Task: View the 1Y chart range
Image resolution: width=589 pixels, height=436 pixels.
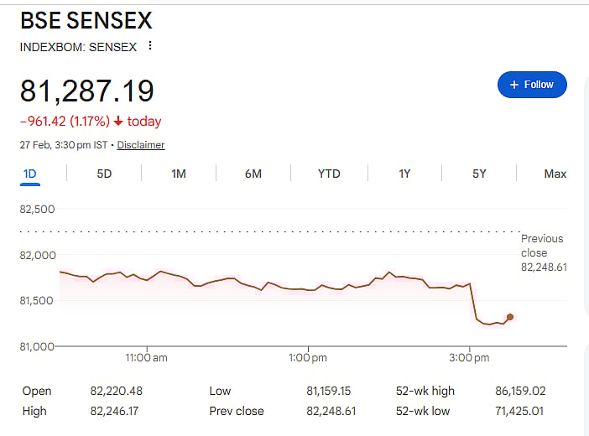Action: click(404, 174)
